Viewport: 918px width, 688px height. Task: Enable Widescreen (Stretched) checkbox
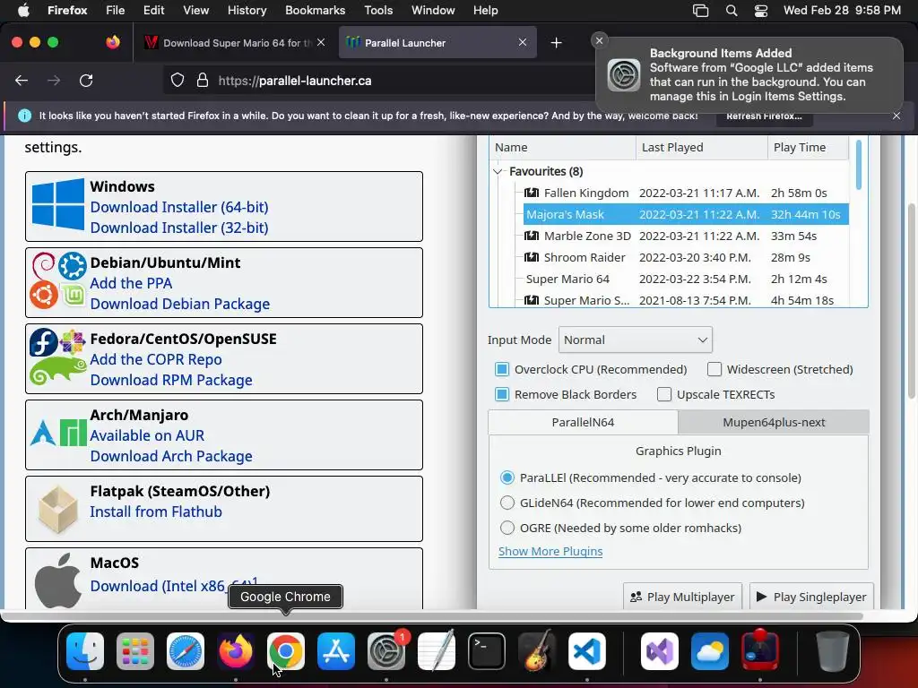click(x=714, y=369)
